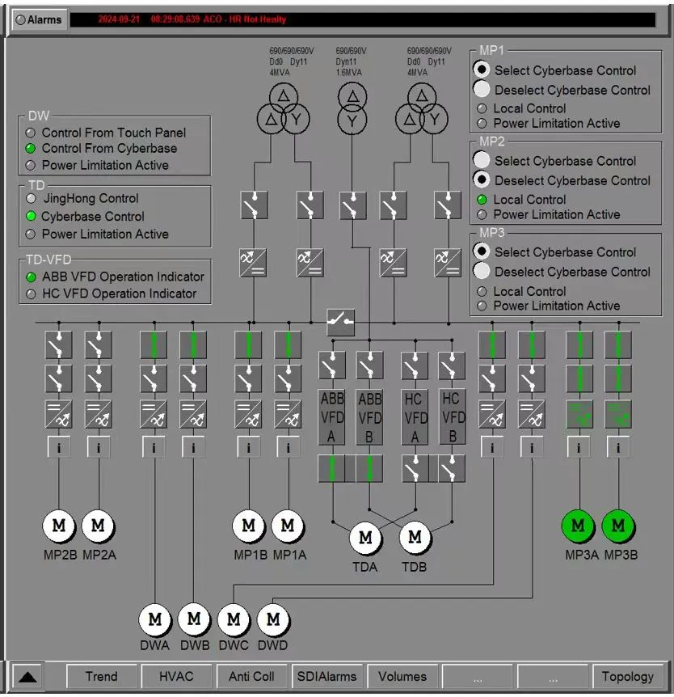Click the MP2B motor symbol
Image resolution: width=674 pixels, height=697 pixels.
pyautogui.click(x=59, y=526)
